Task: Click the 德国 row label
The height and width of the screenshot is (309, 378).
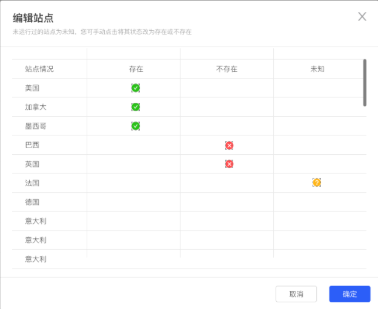Action: coord(32,202)
